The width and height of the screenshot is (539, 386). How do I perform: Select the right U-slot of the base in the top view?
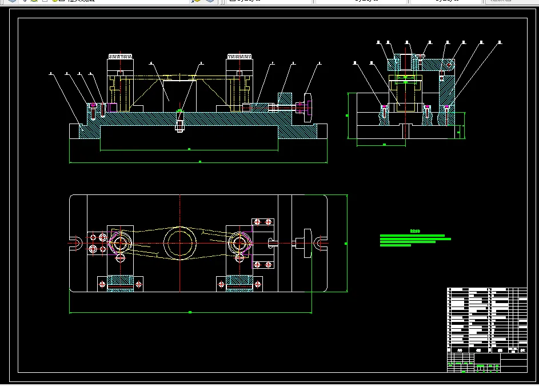pos(320,243)
